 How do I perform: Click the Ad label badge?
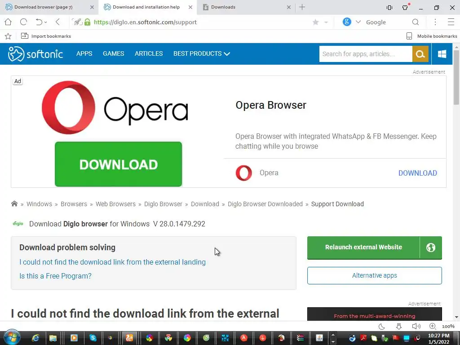click(18, 81)
